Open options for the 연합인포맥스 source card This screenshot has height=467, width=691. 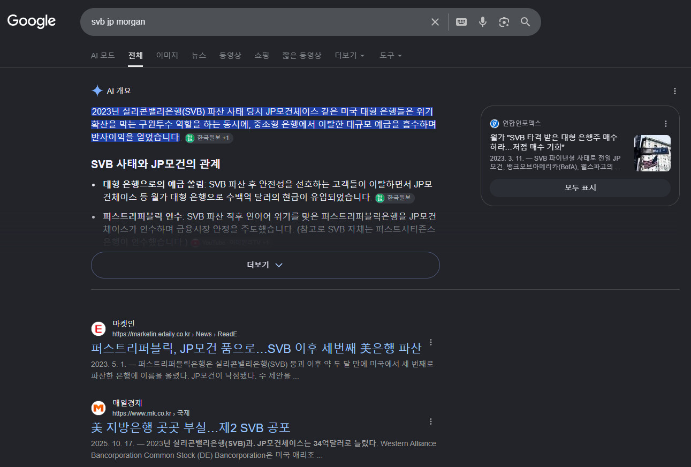coord(666,124)
